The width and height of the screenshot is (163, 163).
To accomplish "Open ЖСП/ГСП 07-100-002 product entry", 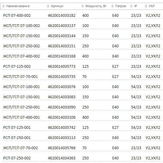I will point(22,26).
